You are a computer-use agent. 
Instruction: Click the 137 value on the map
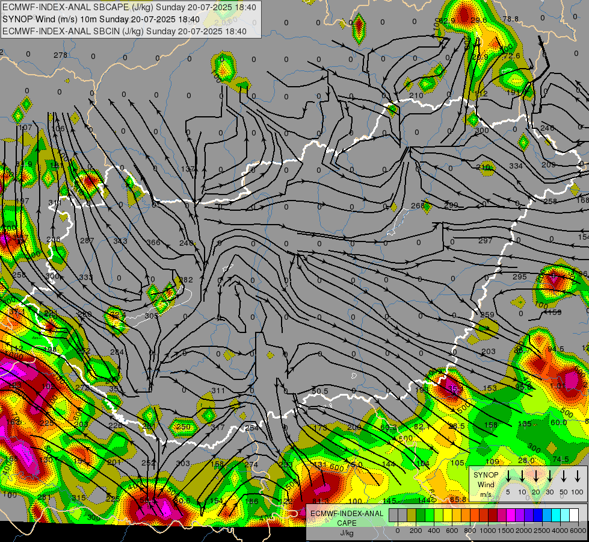[188, 169]
